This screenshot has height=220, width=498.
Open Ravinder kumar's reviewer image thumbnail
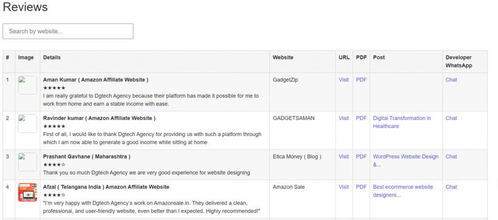27,123
